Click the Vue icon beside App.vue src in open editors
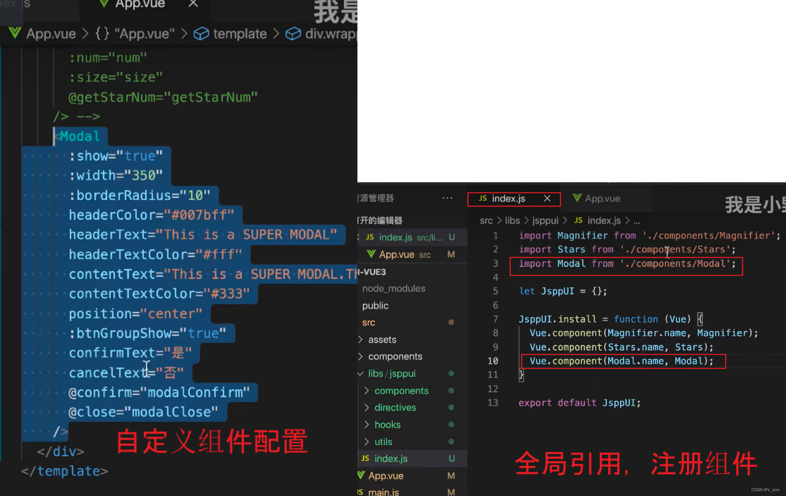Viewport: 786px width, 496px height. click(371, 254)
